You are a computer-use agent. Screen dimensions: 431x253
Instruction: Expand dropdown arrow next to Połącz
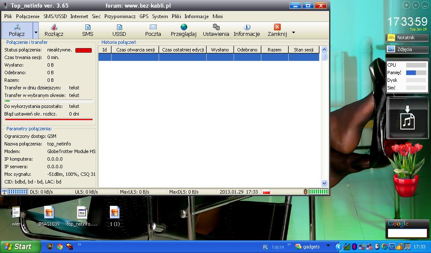pos(36,32)
